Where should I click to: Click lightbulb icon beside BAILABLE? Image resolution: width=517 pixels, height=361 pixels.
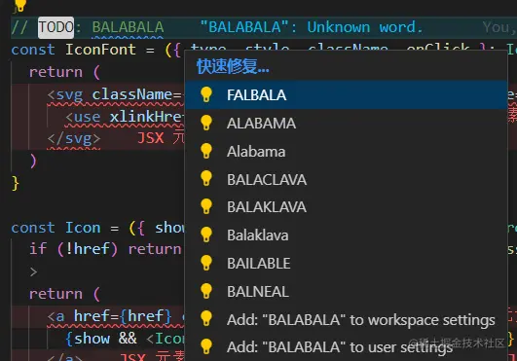point(206,263)
